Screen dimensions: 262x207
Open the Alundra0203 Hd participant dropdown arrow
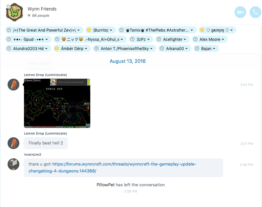tap(46, 49)
